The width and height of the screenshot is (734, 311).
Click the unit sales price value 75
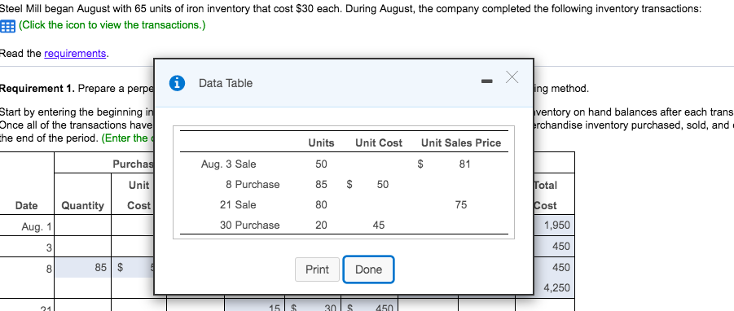(461, 205)
